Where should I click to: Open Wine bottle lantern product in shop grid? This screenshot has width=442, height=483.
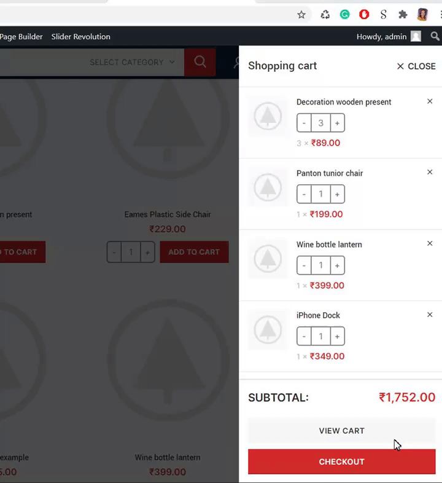pyautogui.click(x=168, y=457)
